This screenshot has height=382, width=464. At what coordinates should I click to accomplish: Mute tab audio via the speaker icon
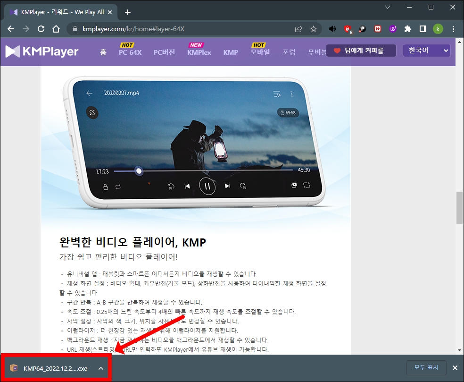(332, 29)
